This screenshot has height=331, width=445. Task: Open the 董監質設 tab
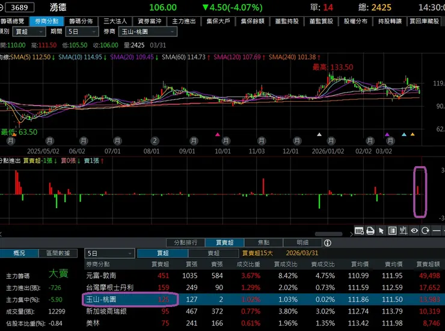pos(321,21)
